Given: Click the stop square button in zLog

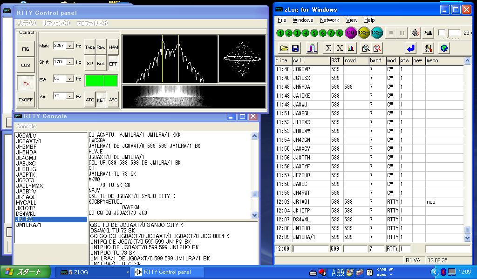Looking at the screenshot, I should (391, 33).
